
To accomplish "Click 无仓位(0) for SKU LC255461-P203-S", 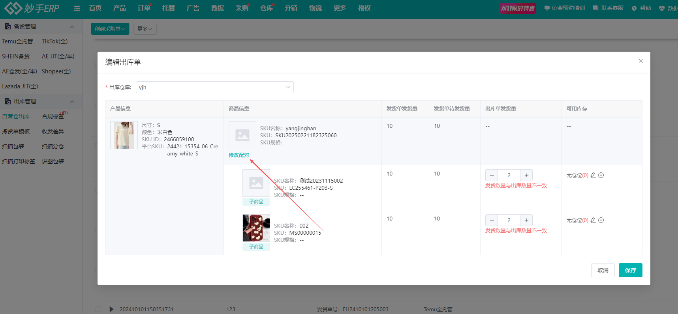I will pyautogui.click(x=577, y=175).
